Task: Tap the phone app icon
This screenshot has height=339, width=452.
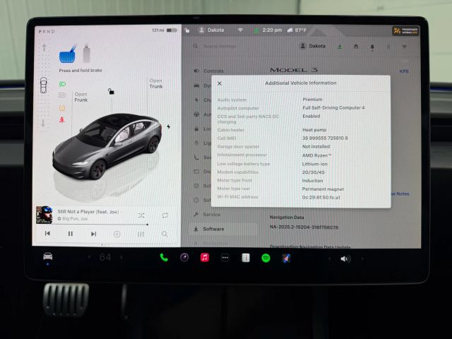Action: pyautogui.click(x=164, y=257)
